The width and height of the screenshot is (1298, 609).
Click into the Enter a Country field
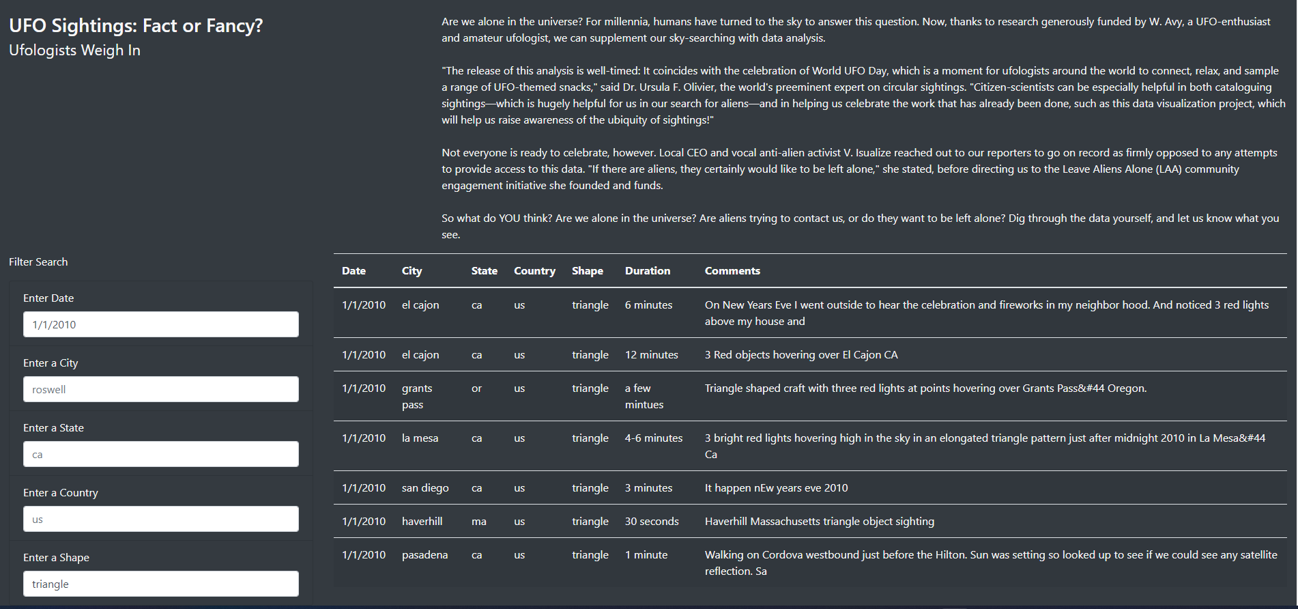point(161,519)
